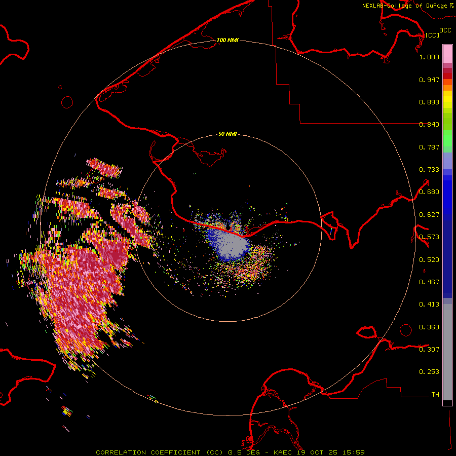Click the 0.413 color scale label

coord(429,305)
